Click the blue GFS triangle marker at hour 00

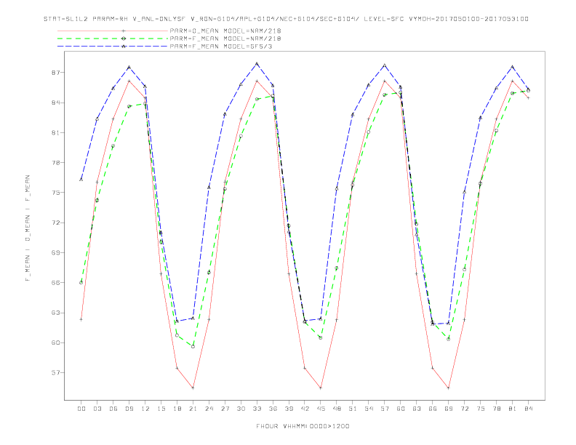point(81,180)
